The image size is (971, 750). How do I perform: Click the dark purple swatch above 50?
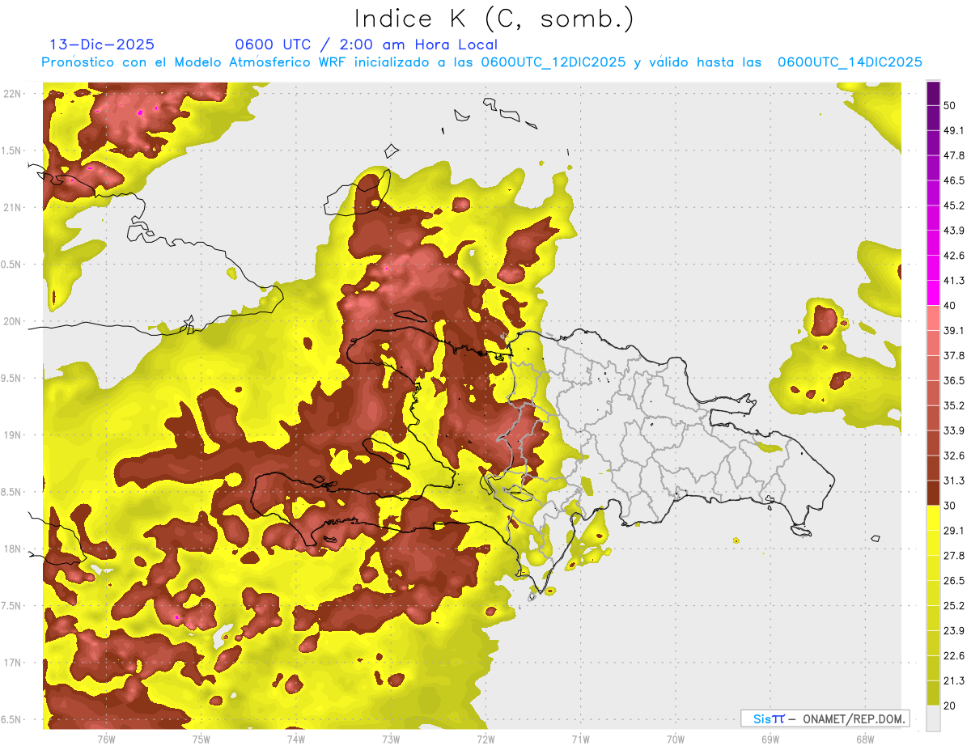tap(933, 94)
